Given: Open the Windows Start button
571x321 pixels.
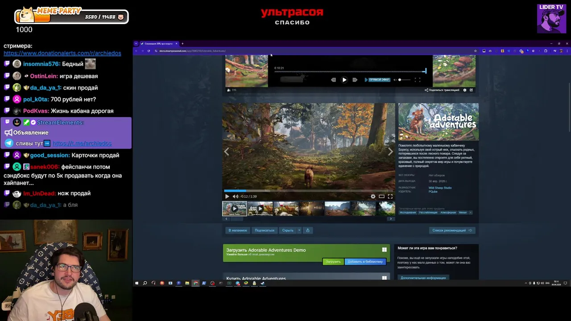Looking at the screenshot, I should pos(137,283).
